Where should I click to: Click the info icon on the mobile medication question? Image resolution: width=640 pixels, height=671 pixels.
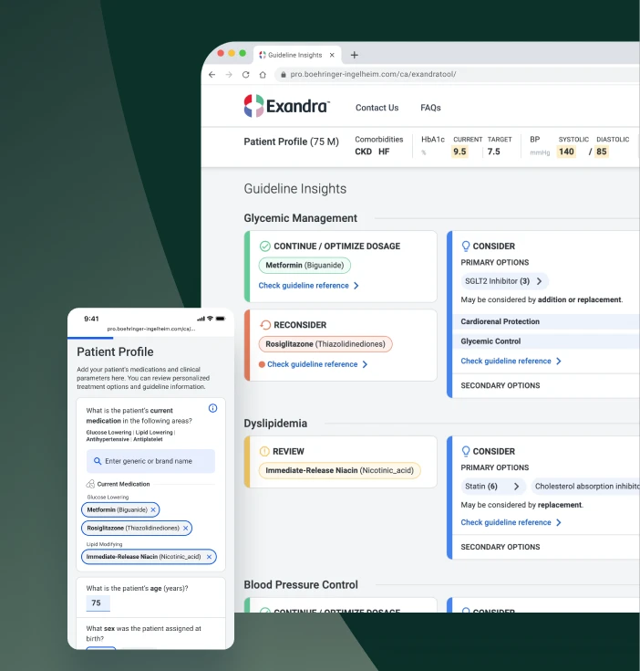click(212, 408)
